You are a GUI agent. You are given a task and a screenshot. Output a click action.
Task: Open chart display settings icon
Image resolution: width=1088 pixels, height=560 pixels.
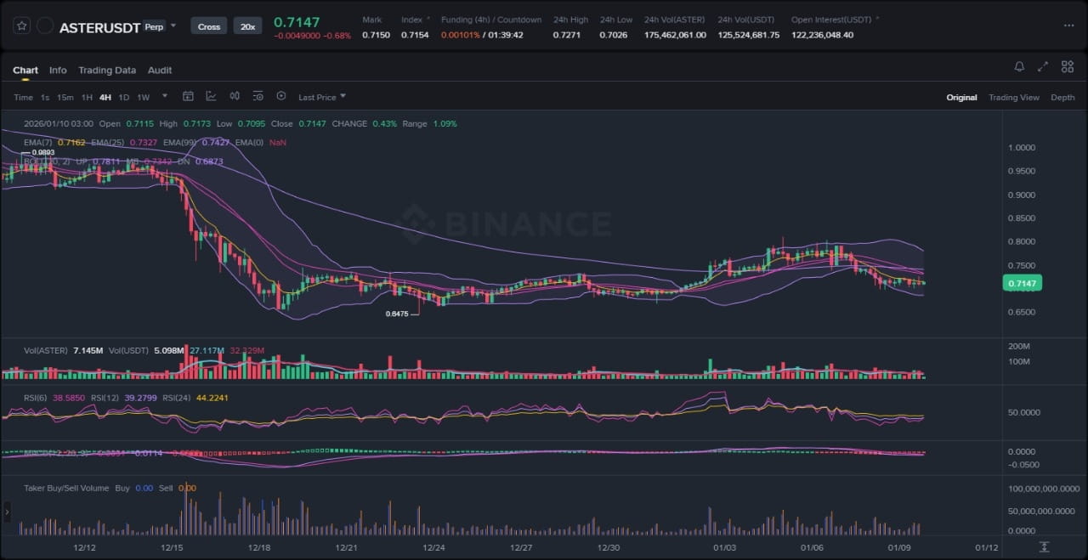pyautogui.click(x=258, y=96)
